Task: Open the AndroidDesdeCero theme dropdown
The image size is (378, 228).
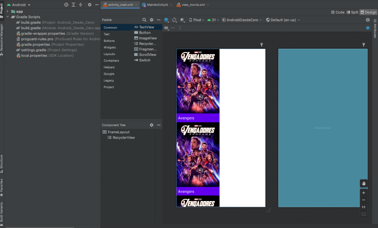Action: pyautogui.click(x=242, y=20)
